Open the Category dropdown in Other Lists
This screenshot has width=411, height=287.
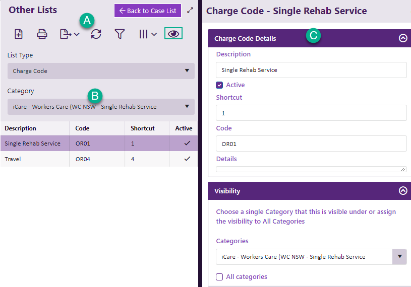click(101, 107)
